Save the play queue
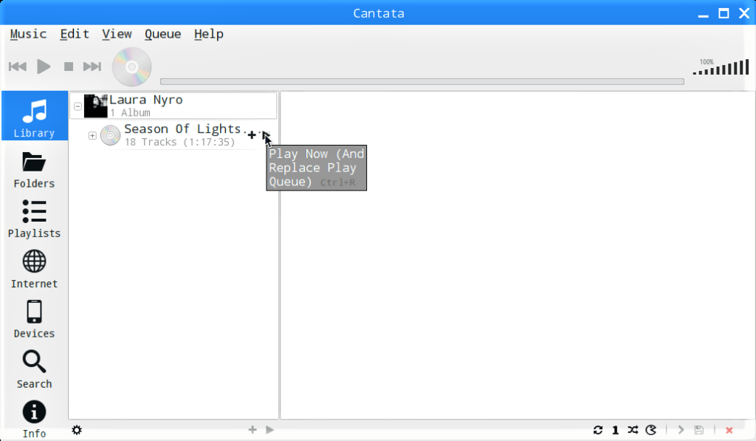The image size is (756, 441). [698, 430]
